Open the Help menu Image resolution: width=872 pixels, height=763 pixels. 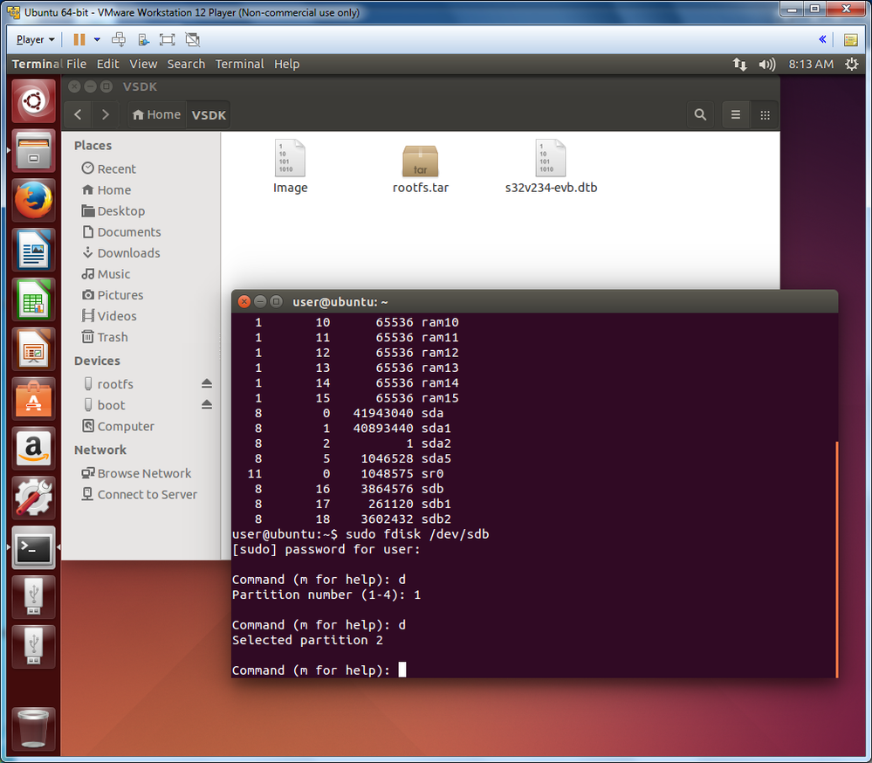[287, 64]
